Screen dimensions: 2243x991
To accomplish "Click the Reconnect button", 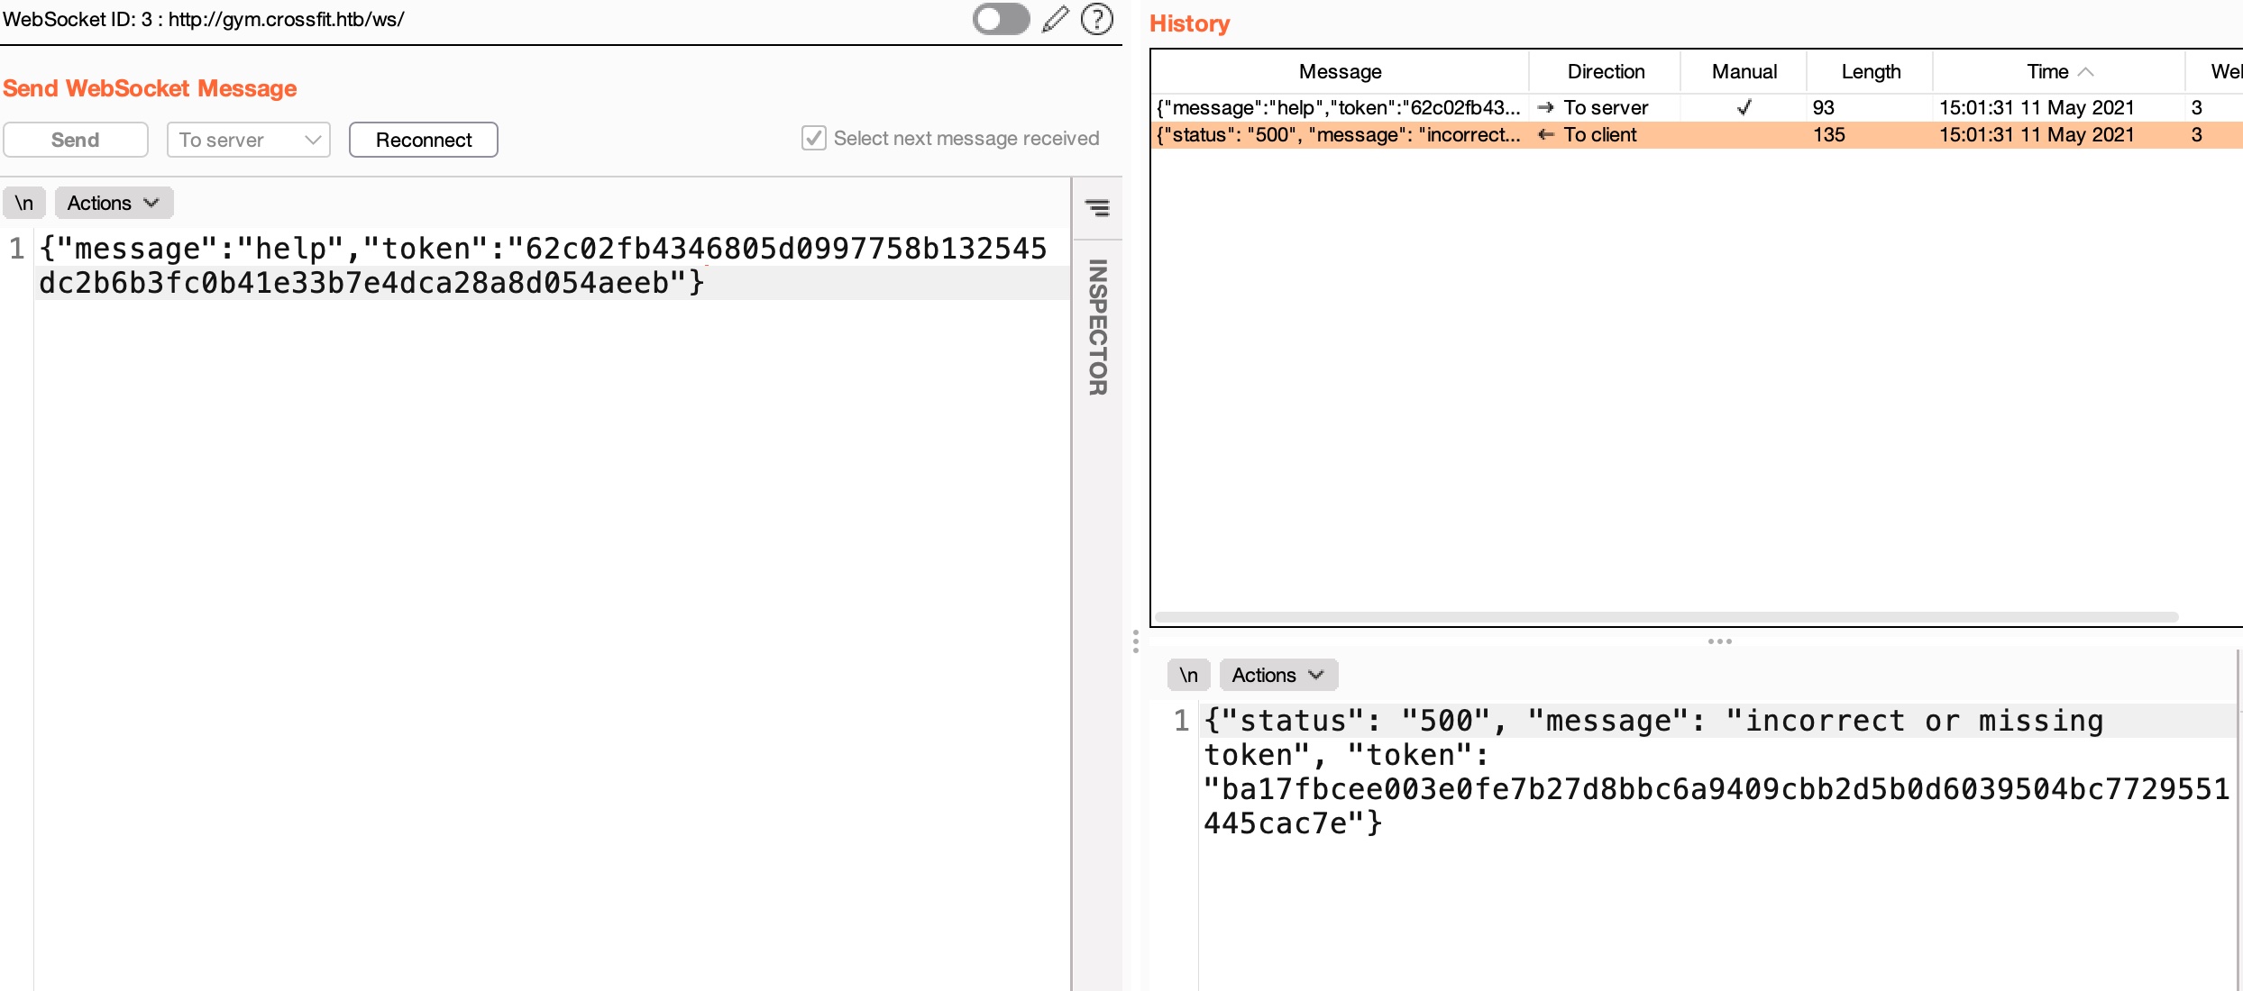I will pos(423,140).
